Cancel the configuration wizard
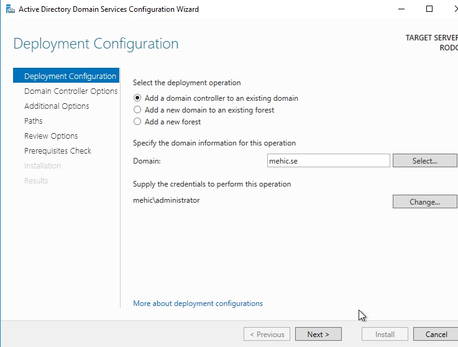 pyautogui.click(x=436, y=335)
